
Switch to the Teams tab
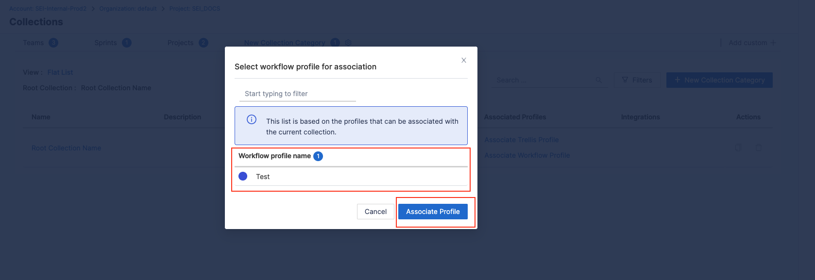[34, 43]
